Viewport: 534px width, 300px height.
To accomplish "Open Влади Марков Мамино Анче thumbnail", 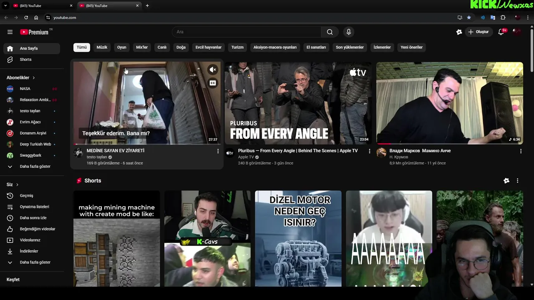I will [x=450, y=103].
